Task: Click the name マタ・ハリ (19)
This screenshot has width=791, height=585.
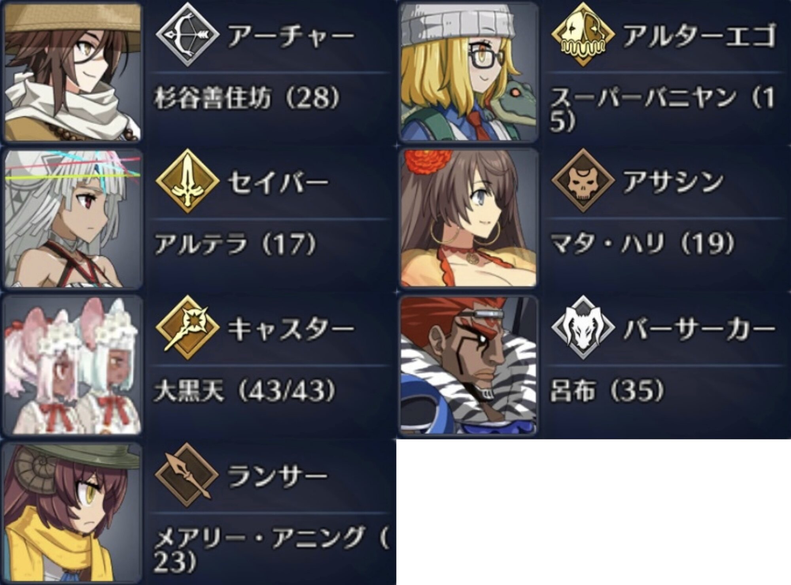Action: coord(642,244)
